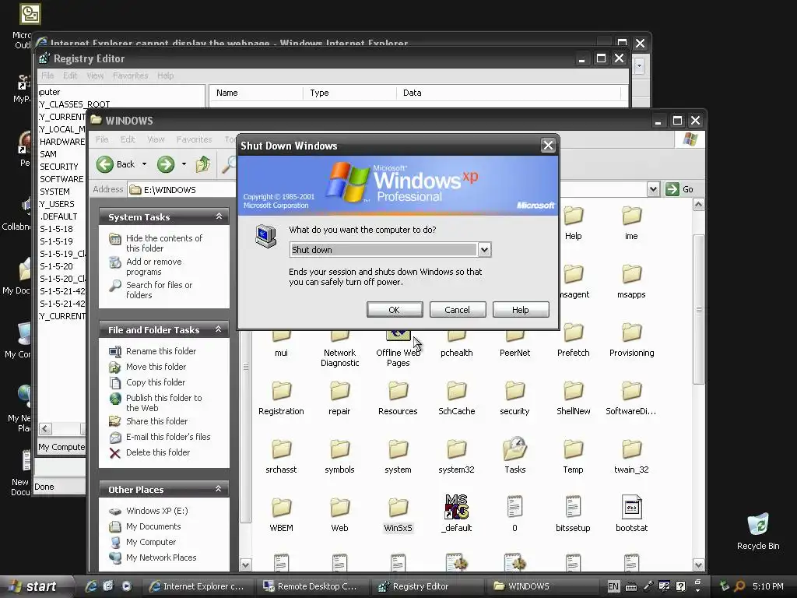Image resolution: width=797 pixels, height=598 pixels.
Task: Cancel the Shut Down Windows dialog
Action: click(x=458, y=310)
